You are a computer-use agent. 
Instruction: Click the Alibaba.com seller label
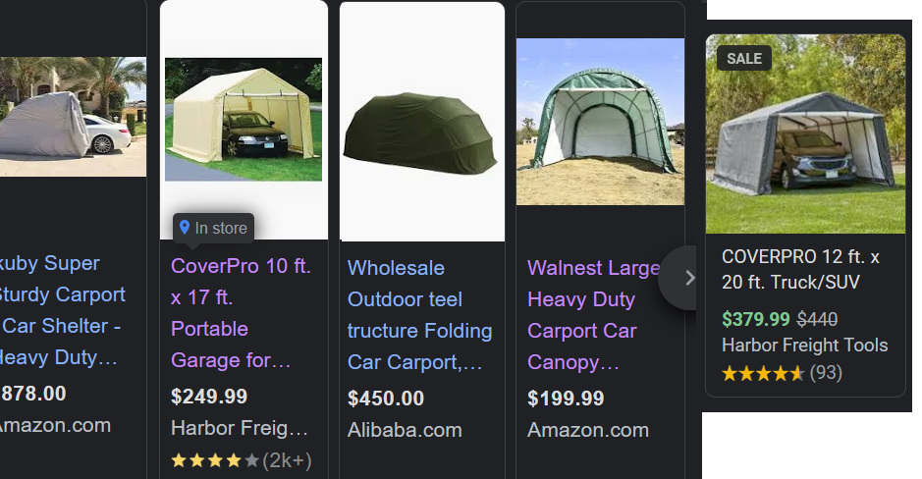pyautogui.click(x=405, y=430)
